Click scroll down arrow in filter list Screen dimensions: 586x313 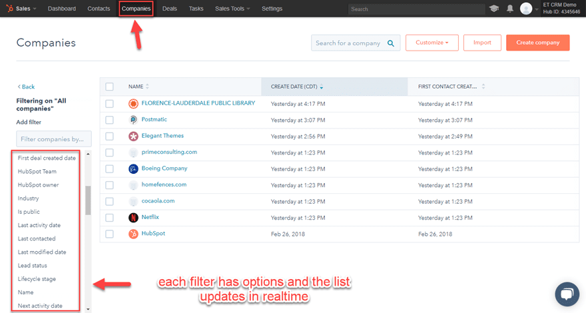[88, 309]
